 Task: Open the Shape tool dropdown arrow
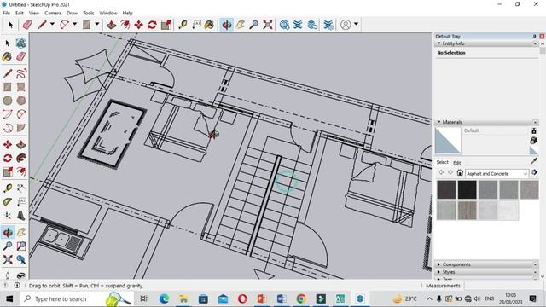97,25
